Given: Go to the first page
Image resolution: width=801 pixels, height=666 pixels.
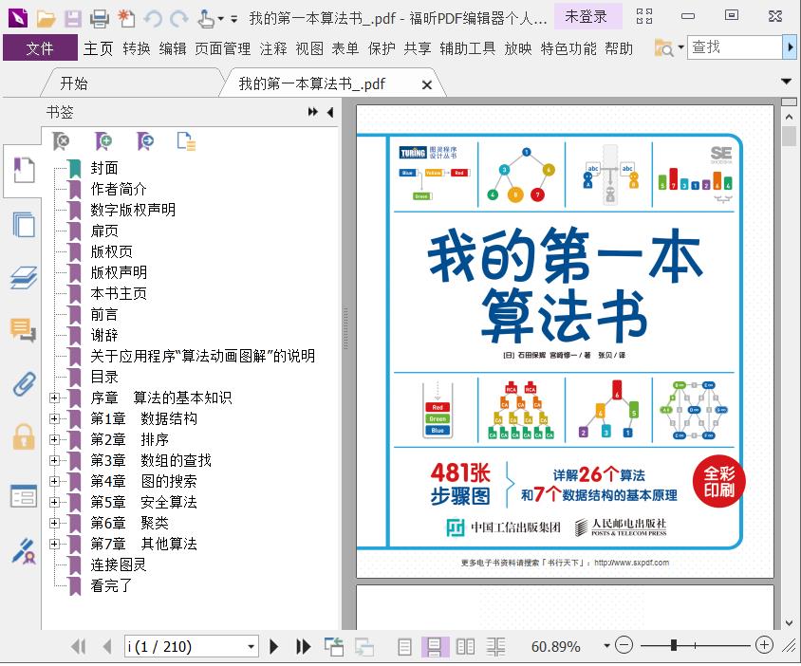Looking at the screenshot, I should pyautogui.click(x=79, y=647).
